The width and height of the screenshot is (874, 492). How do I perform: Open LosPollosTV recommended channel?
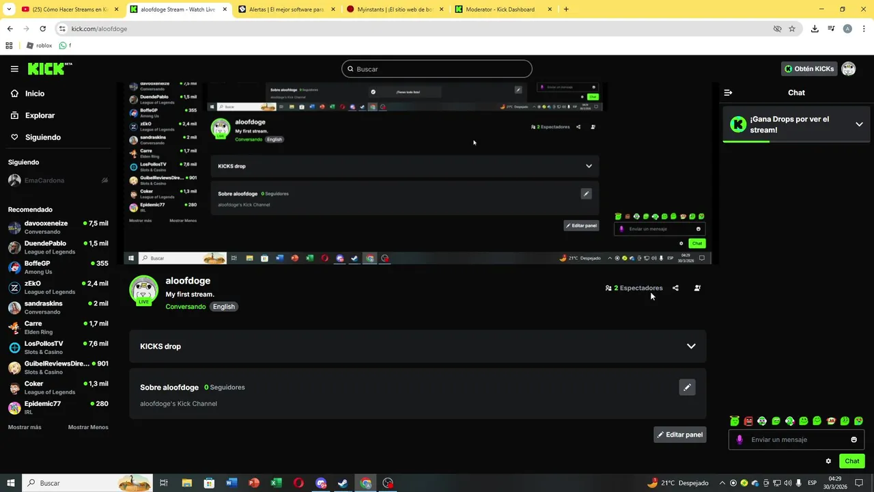[x=58, y=348]
